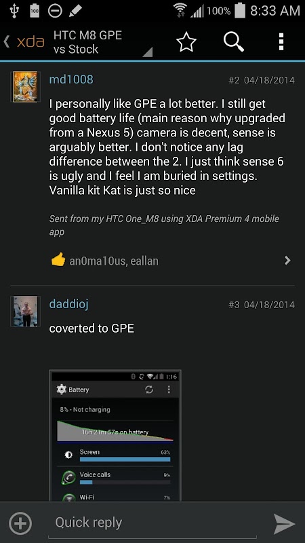
Task: Focus the Quick reply text field
Action: tap(152, 523)
